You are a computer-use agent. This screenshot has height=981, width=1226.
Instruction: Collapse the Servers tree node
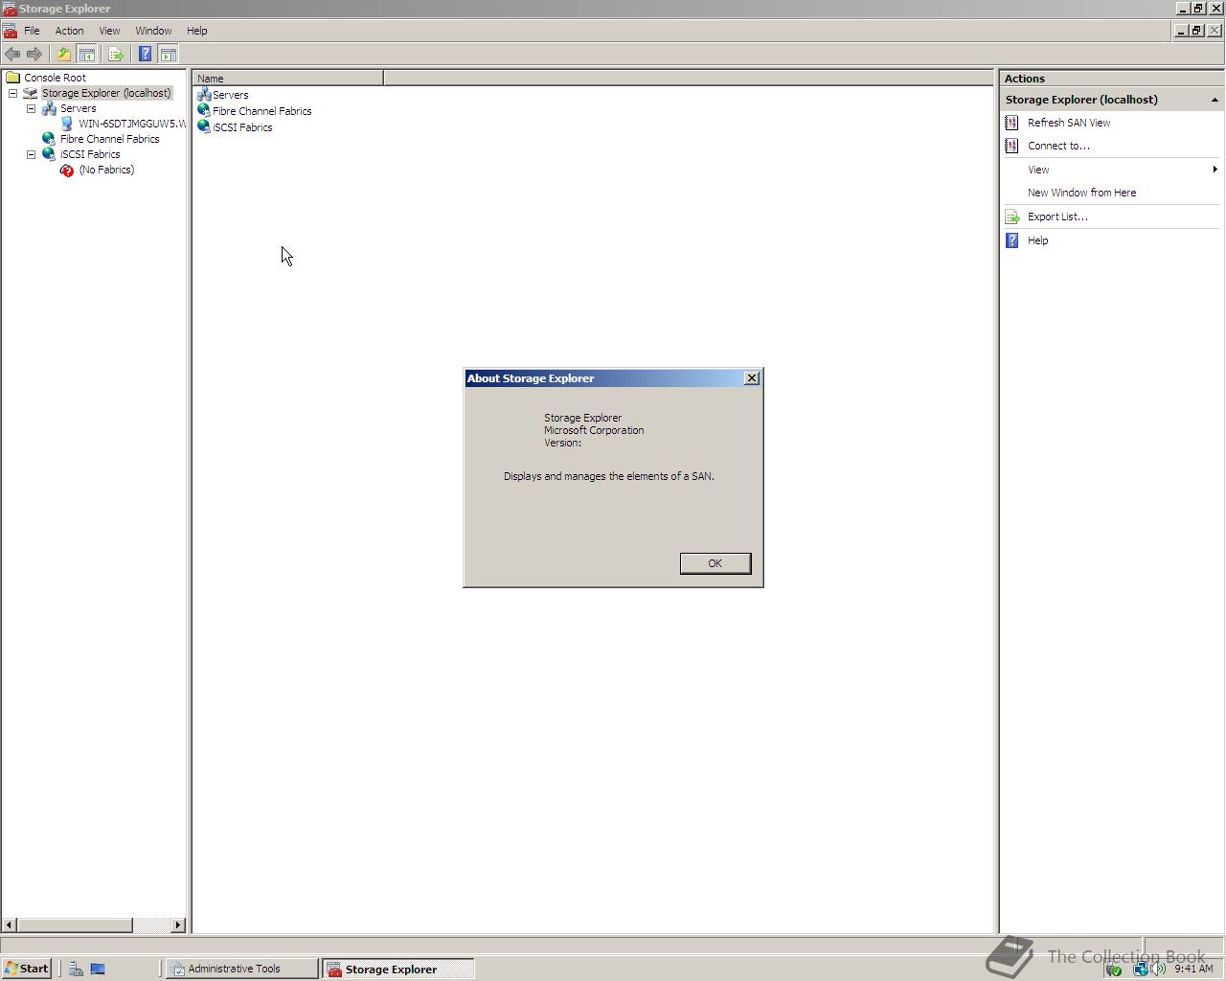pyautogui.click(x=31, y=108)
